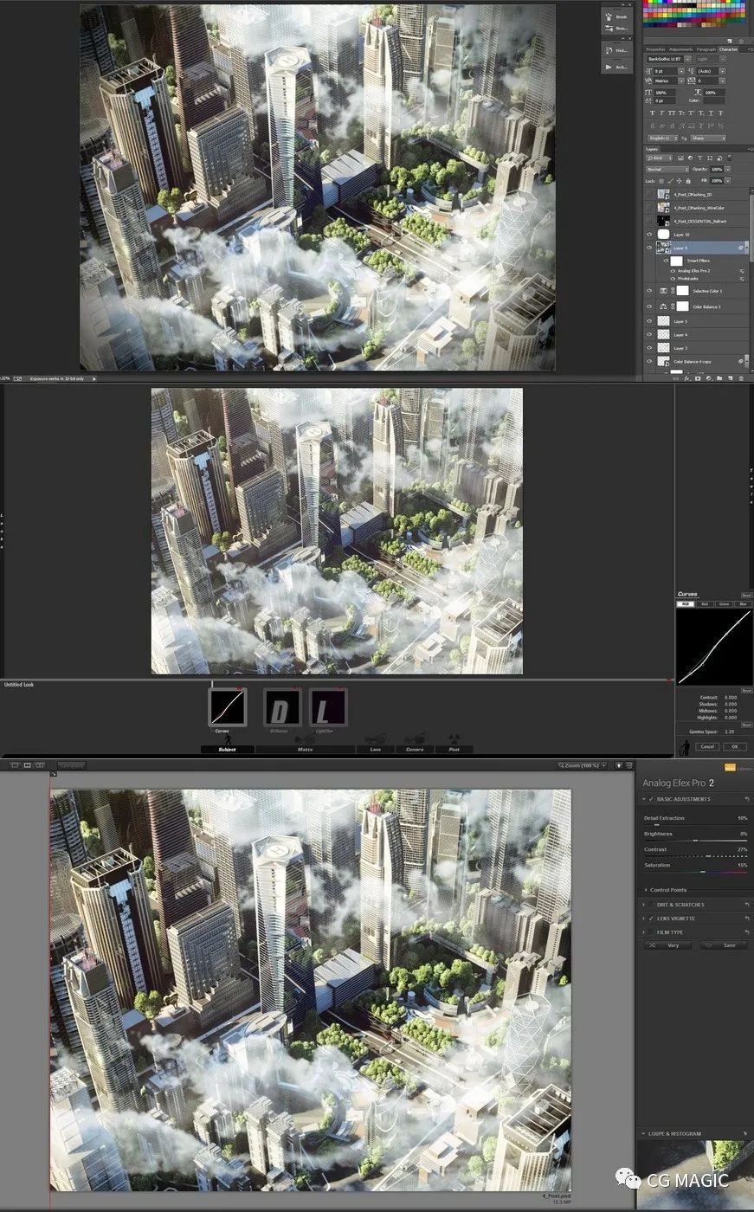The image size is (754, 1212).
Task: Toggle visibility of Layer 4
Action: [650, 334]
